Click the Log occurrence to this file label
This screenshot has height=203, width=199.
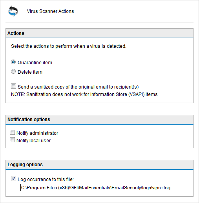point(46,179)
